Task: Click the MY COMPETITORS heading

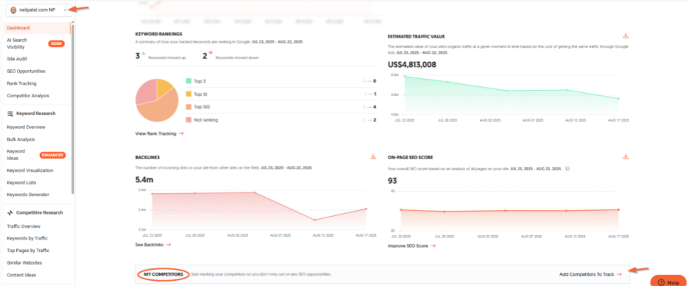Action: (x=163, y=274)
